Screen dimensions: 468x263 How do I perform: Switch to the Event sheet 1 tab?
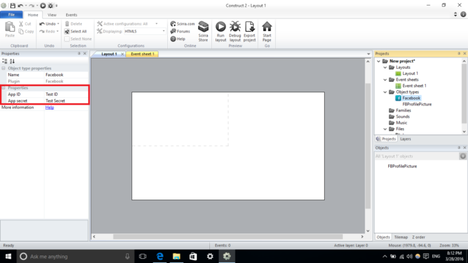(142, 54)
